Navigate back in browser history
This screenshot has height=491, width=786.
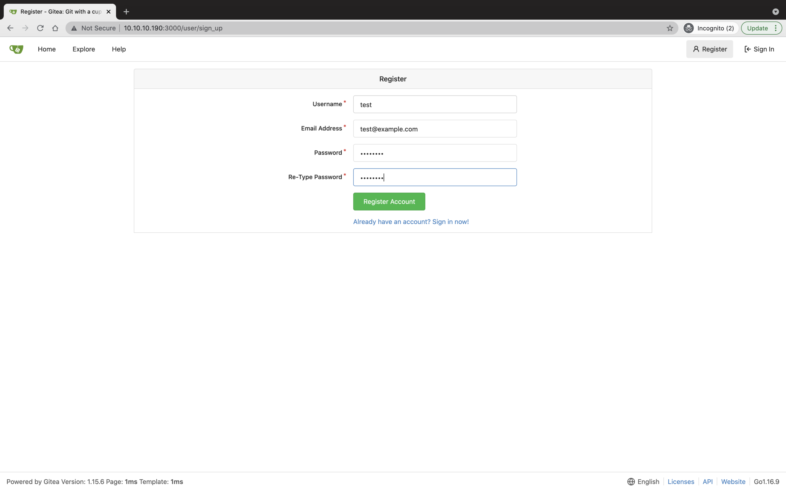tap(10, 28)
